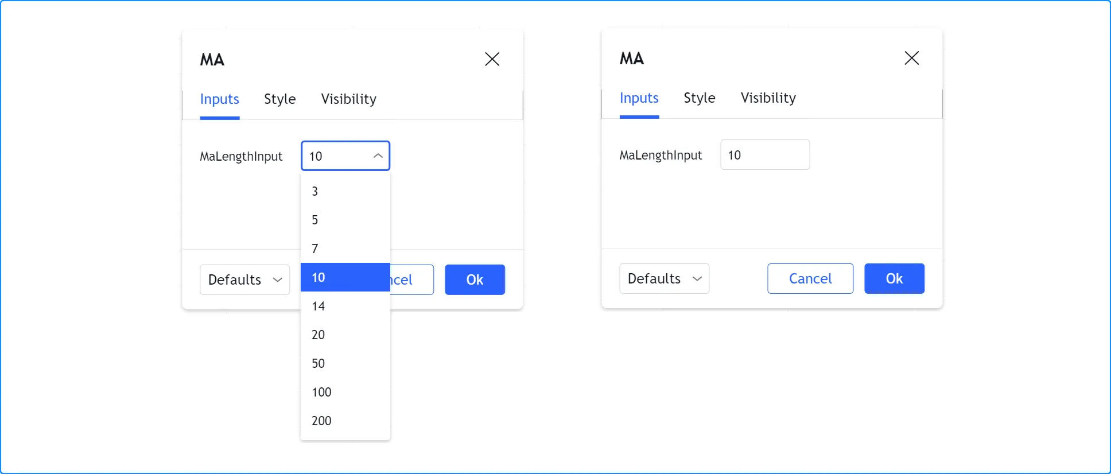The width and height of the screenshot is (1111, 474).
Task: Go to the Visibility tab in the right dialog
Action: pos(768,98)
